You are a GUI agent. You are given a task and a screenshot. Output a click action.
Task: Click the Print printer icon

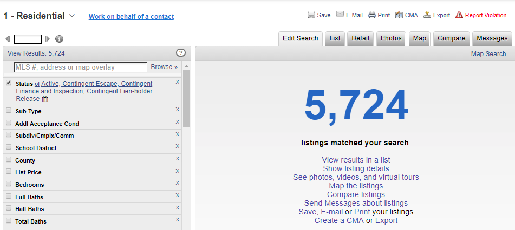click(372, 15)
